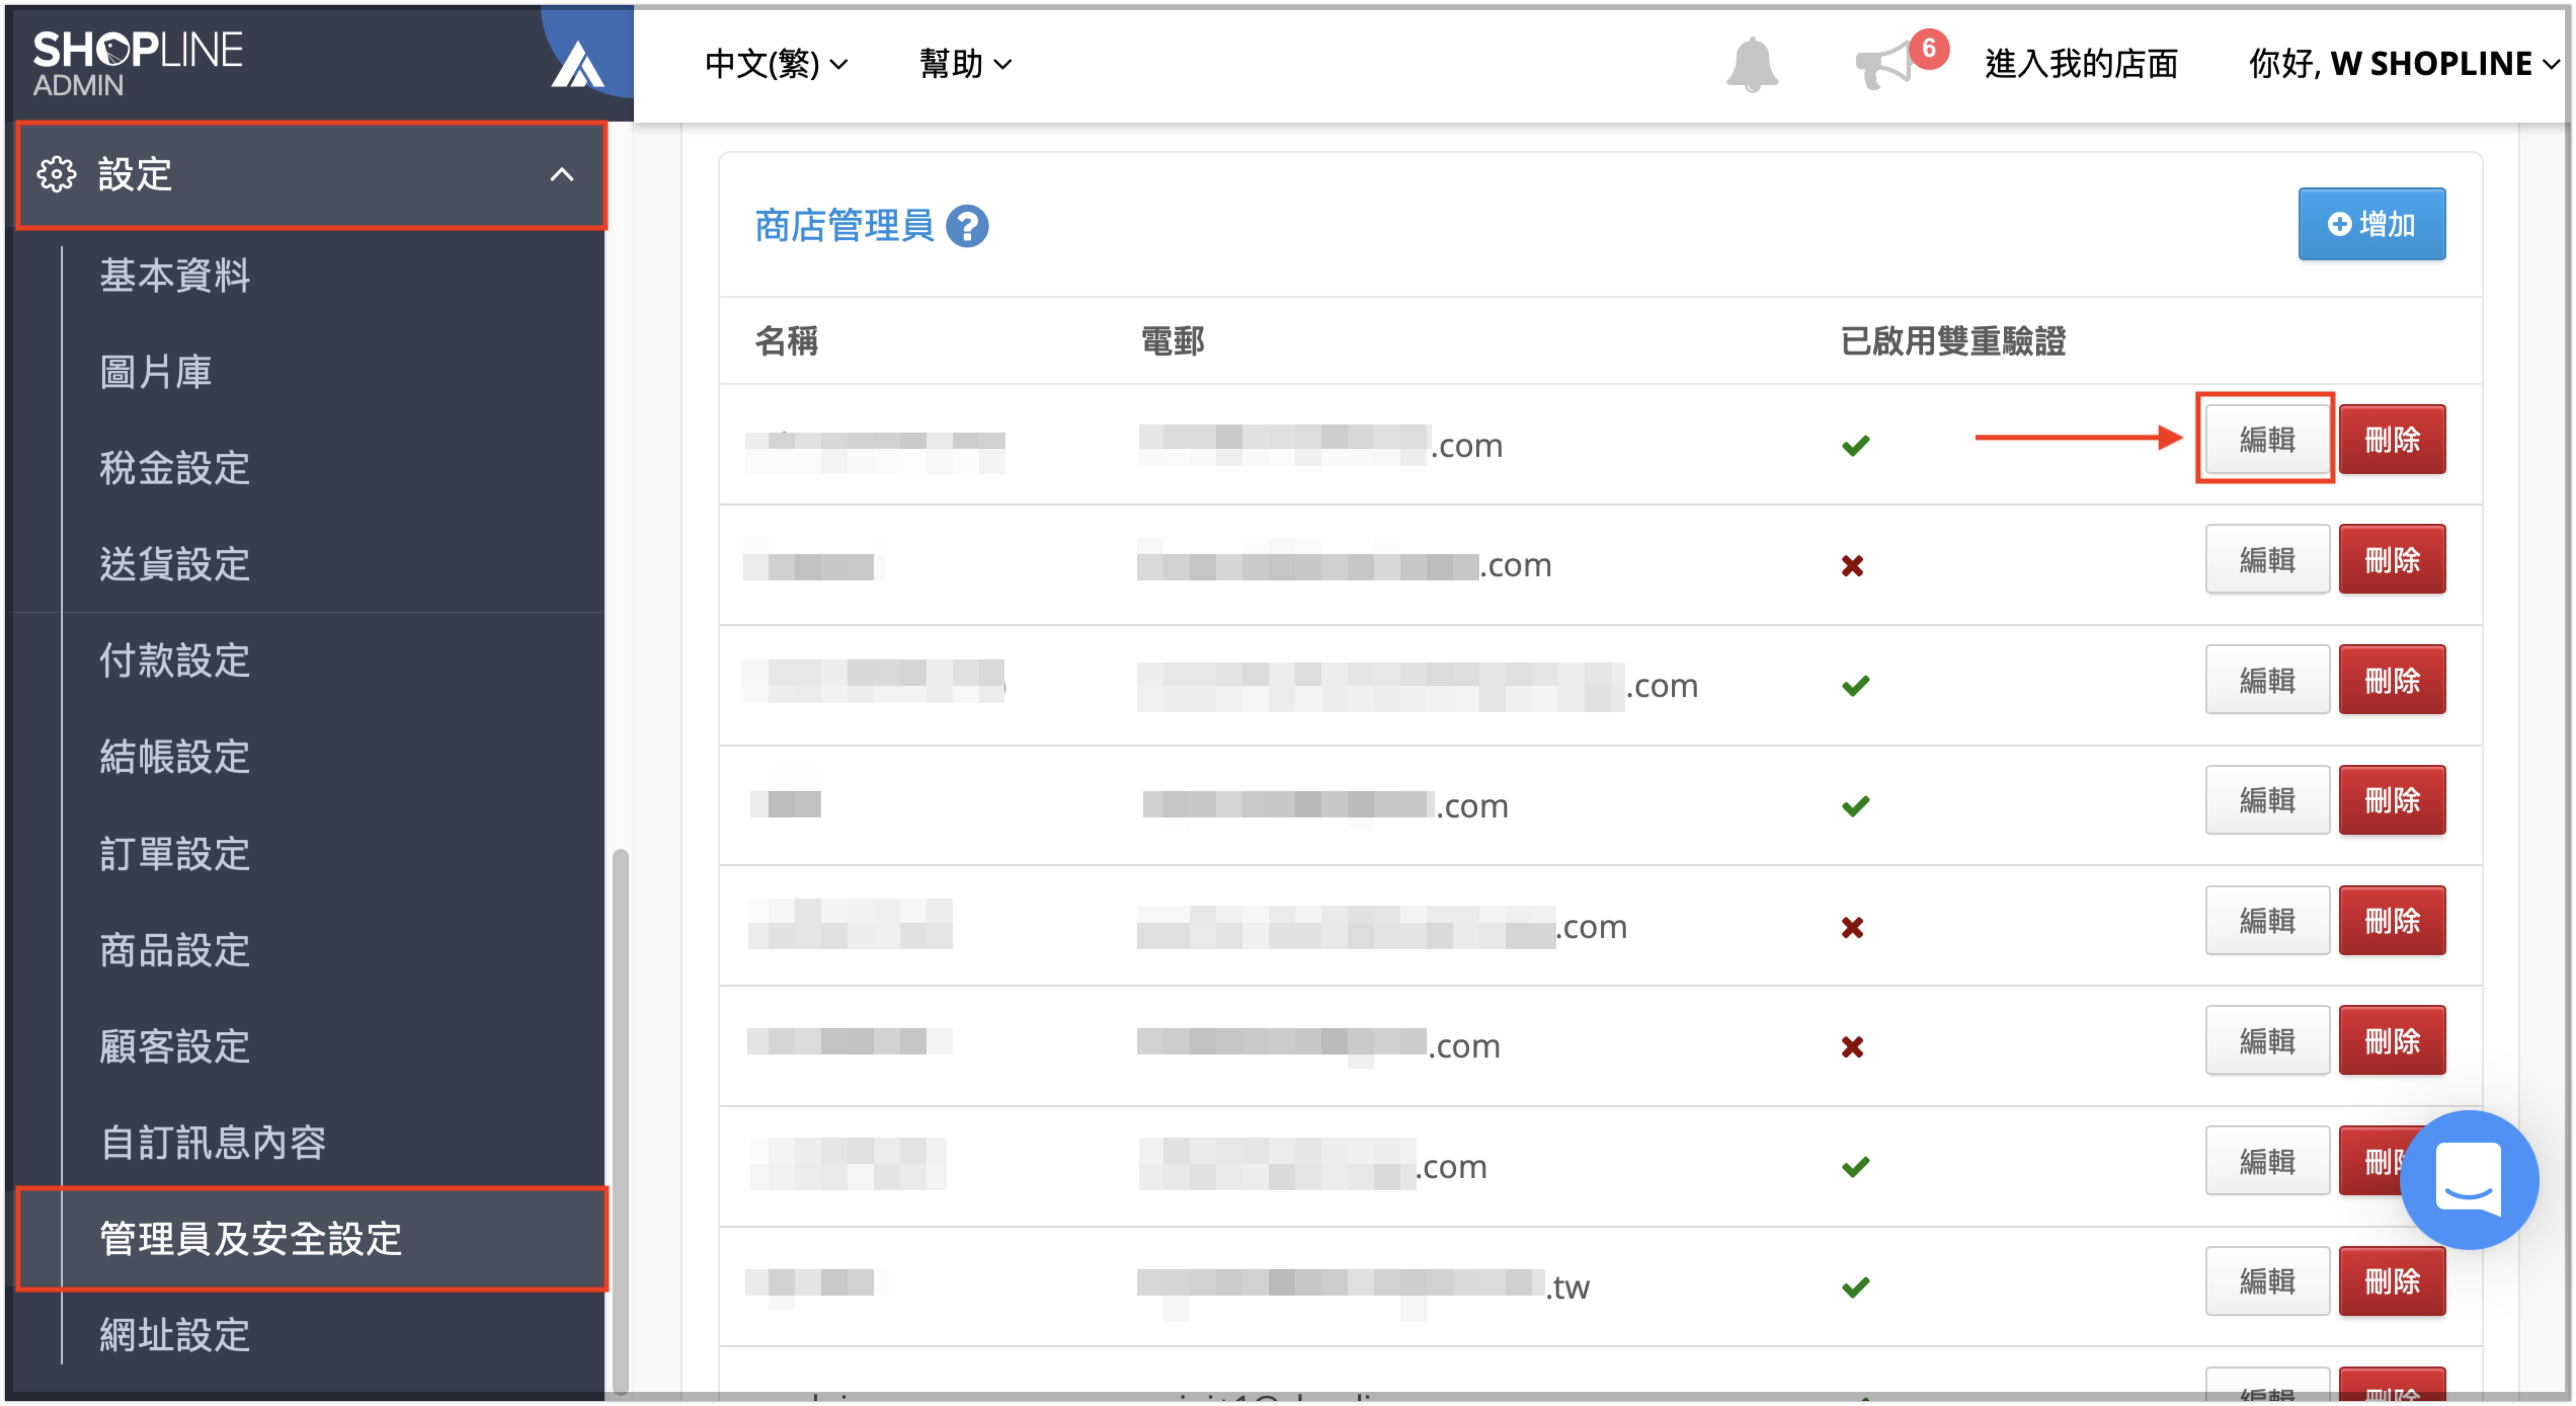The width and height of the screenshot is (2576, 1406).
Task: Open 顧客設定 in the sidebar
Action: tap(175, 1046)
